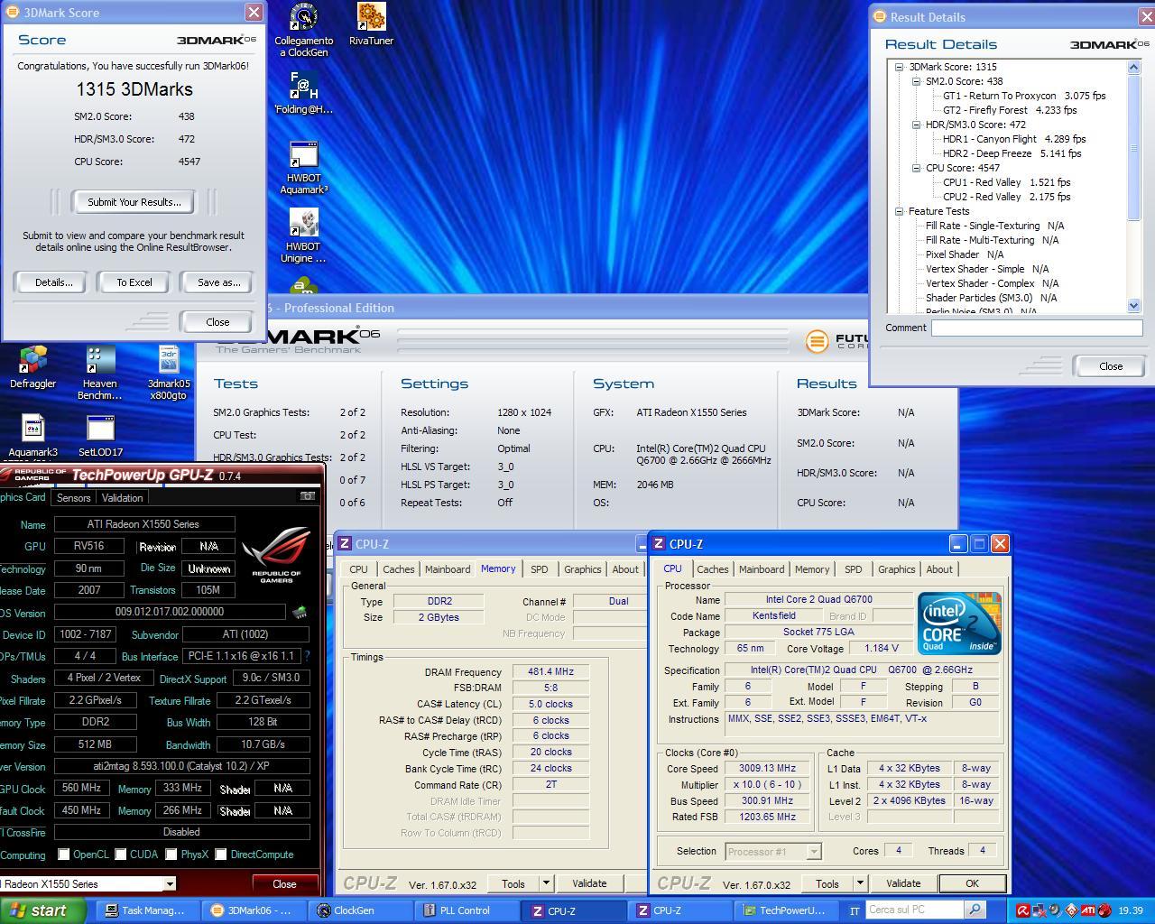
Task: Open the Collegamento a ClockGen desktop icon
Action: [x=303, y=30]
